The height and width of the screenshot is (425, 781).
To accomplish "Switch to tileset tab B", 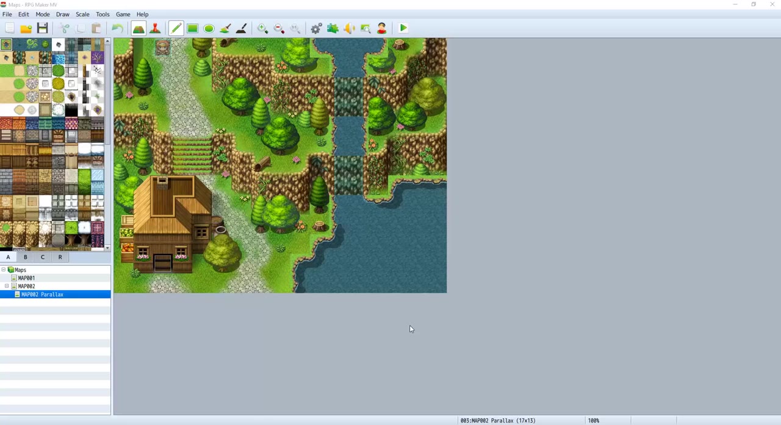I will tap(25, 257).
